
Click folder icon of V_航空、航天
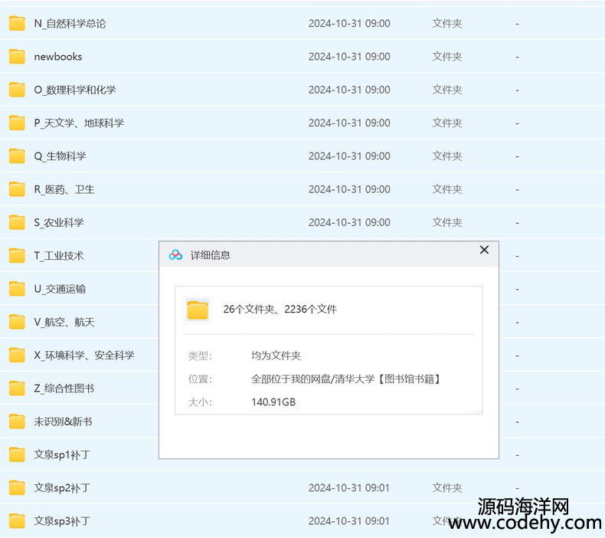click(17, 323)
